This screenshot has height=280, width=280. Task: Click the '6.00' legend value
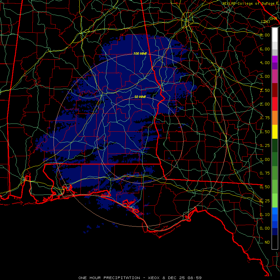click(265, 49)
